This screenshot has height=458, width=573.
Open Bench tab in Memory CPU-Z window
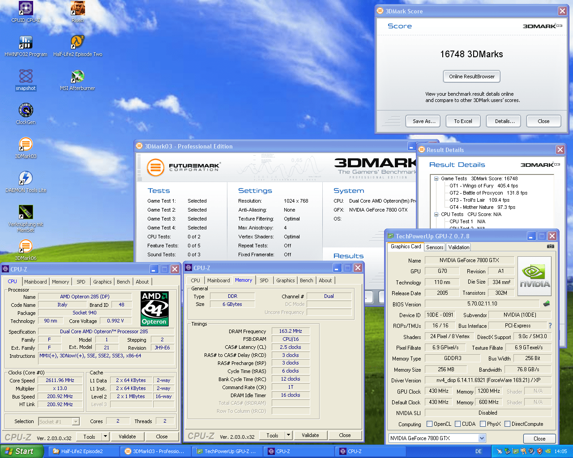click(x=307, y=280)
